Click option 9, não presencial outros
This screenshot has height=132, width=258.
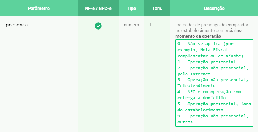tap(213, 119)
